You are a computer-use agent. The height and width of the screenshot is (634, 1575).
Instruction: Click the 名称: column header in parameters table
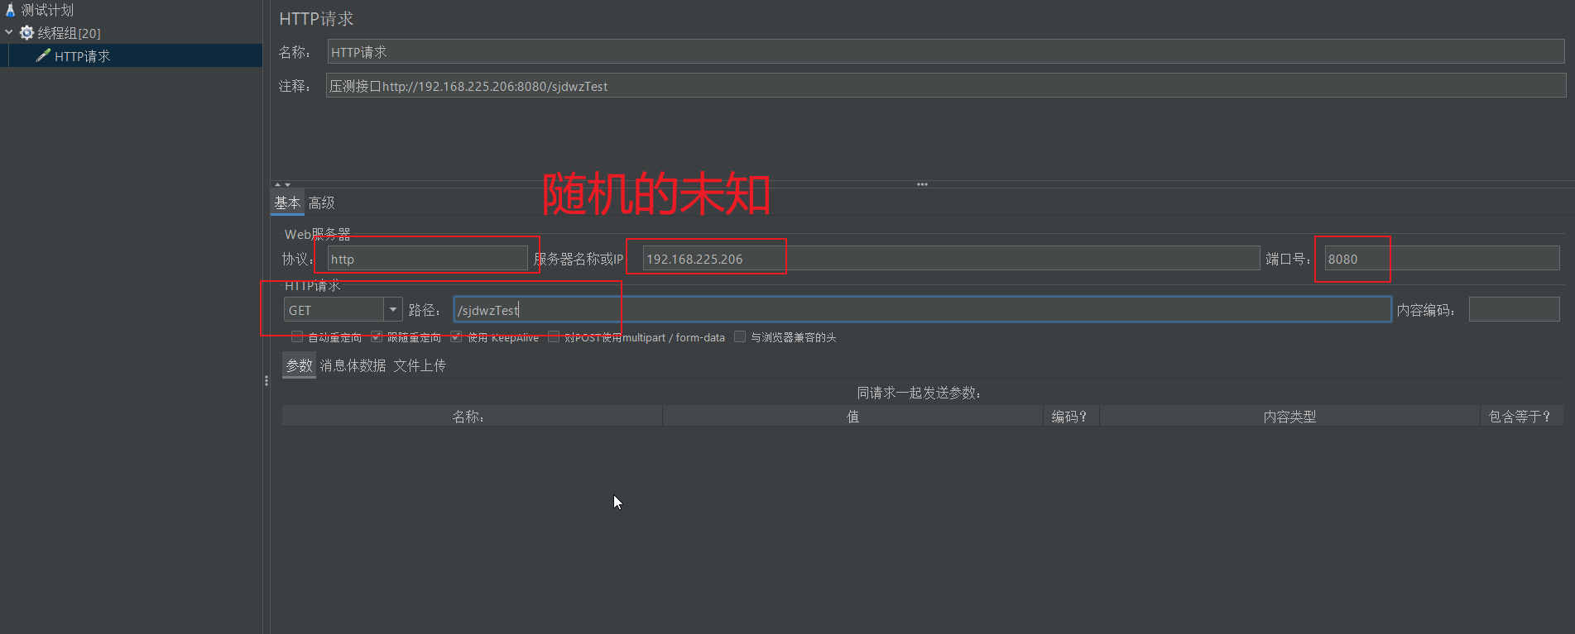(472, 417)
